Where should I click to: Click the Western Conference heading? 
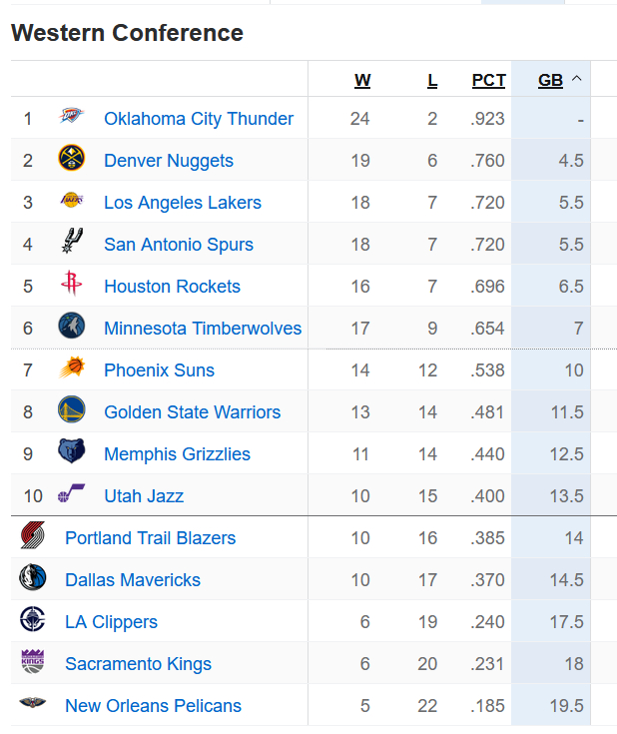127,33
